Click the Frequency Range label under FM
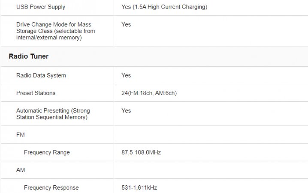The width and height of the screenshot is (308, 193). click(47, 152)
